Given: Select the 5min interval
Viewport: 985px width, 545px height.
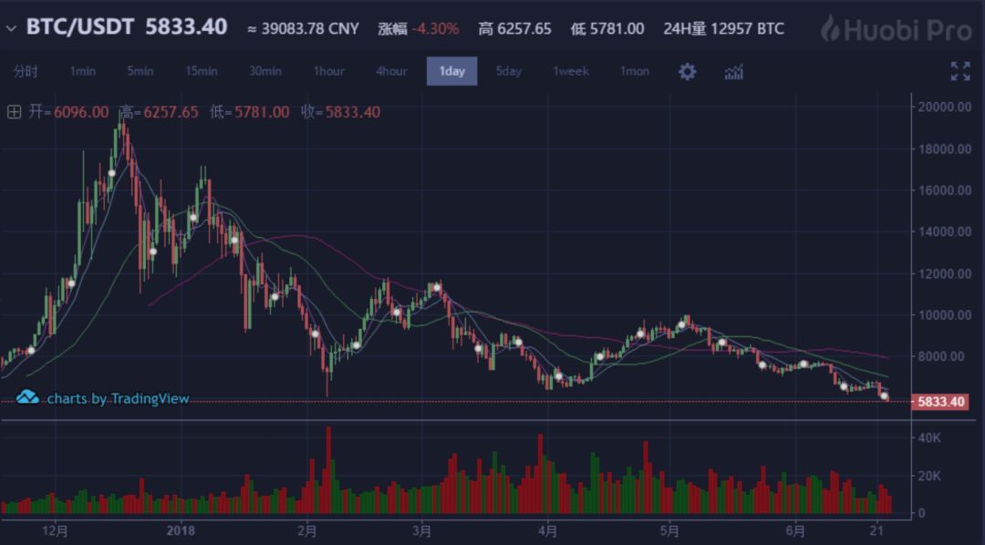Looking at the screenshot, I should (x=140, y=71).
